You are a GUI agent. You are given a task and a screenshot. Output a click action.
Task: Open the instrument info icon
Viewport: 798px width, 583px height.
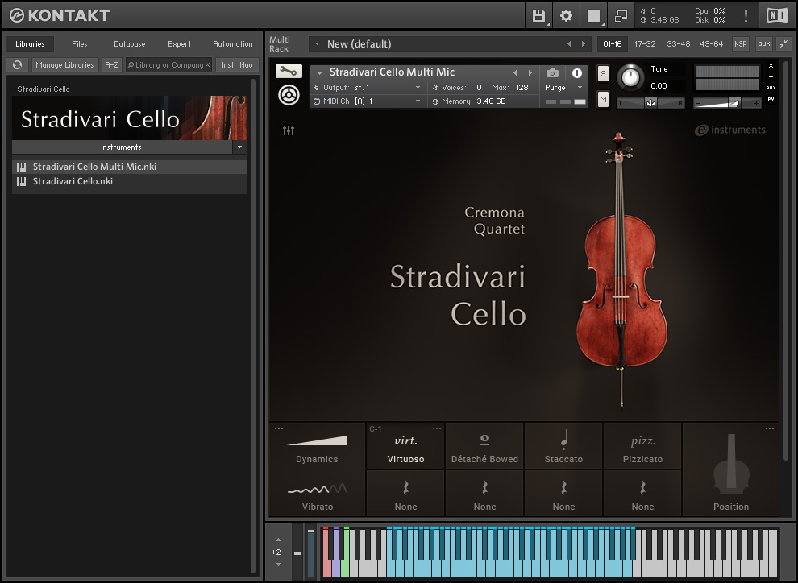point(576,72)
